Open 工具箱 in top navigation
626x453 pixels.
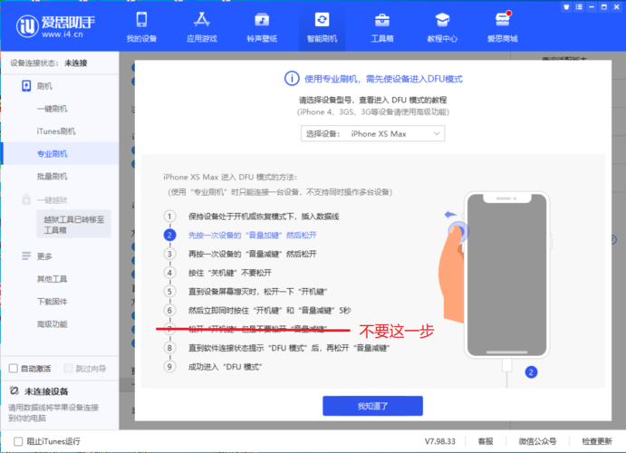coord(382,27)
